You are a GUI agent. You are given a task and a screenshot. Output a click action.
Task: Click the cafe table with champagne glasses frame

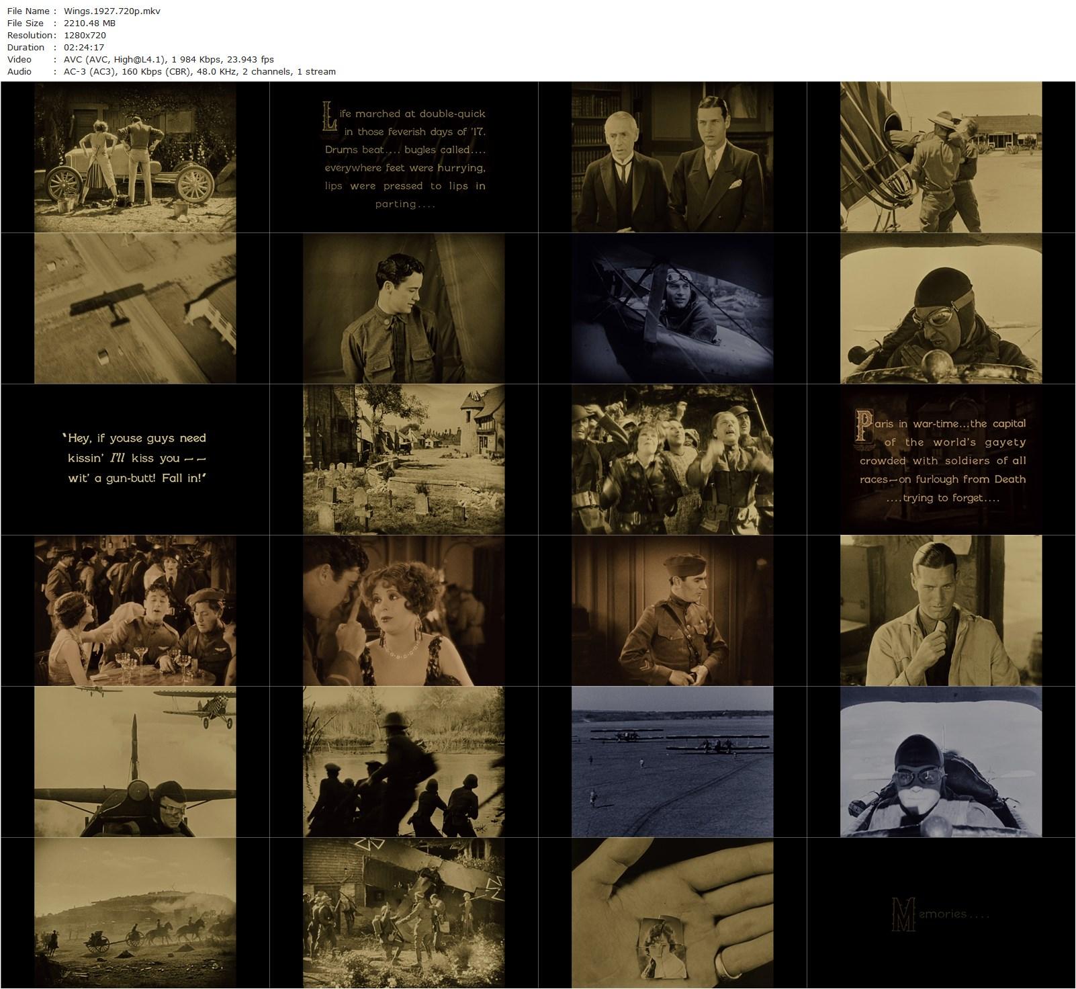point(135,611)
